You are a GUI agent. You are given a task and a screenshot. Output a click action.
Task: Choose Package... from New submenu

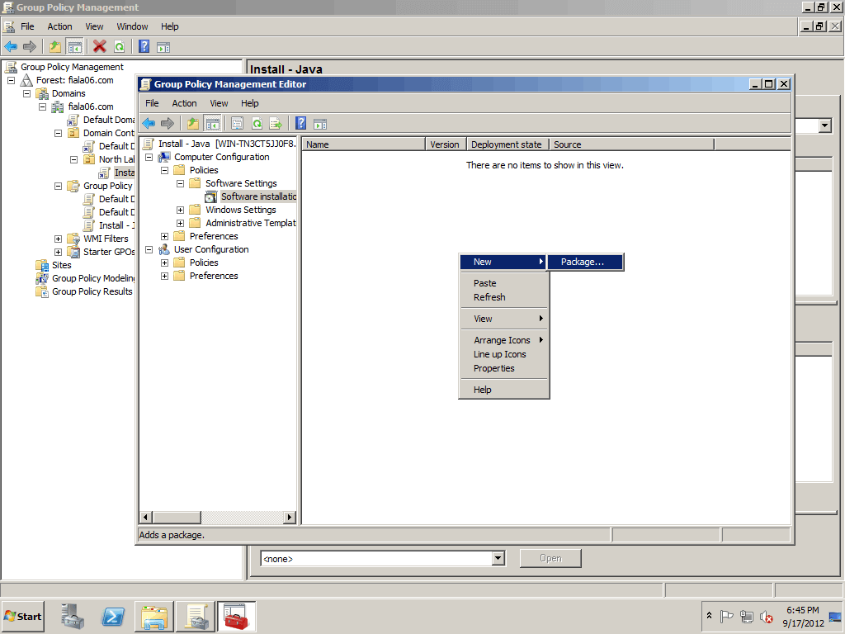(585, 262)
